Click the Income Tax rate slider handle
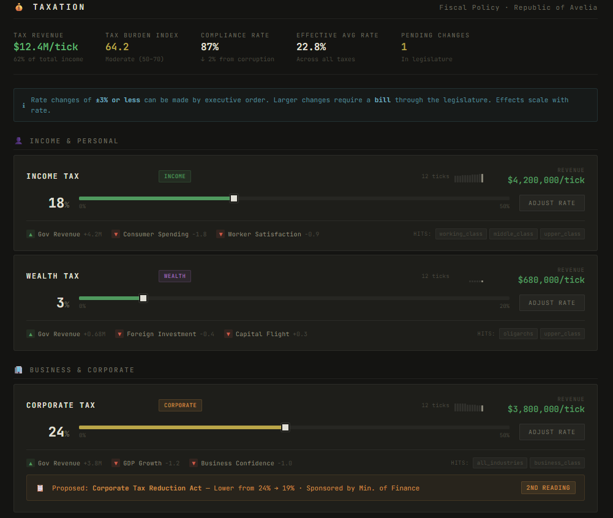This screenshot has height=518, width=613. [234, 198]
